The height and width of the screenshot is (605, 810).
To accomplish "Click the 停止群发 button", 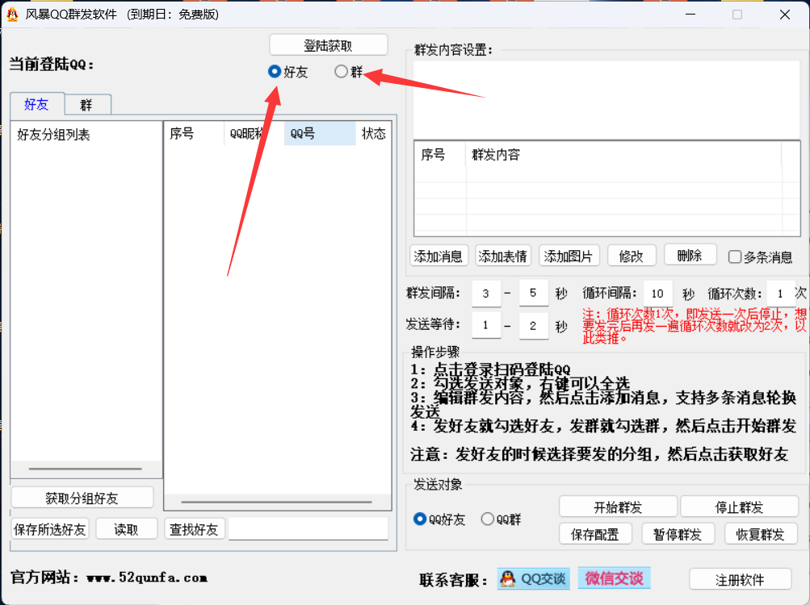I will [739, 507].
